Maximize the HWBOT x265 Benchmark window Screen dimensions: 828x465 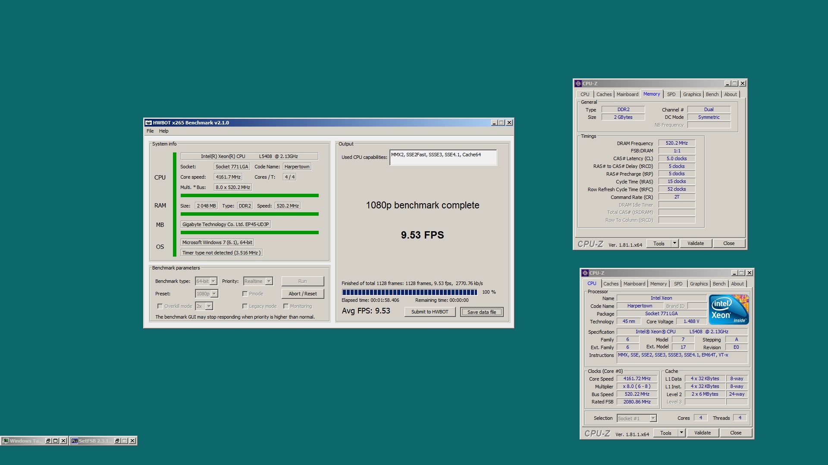[x=502, y=123]
